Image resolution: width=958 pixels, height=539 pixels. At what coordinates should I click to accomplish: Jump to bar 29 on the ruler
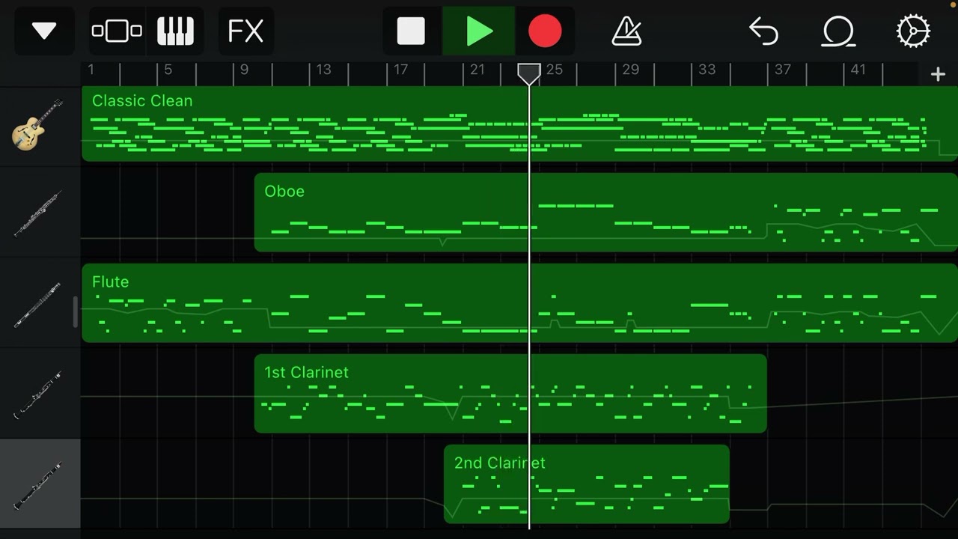[631, 70]
